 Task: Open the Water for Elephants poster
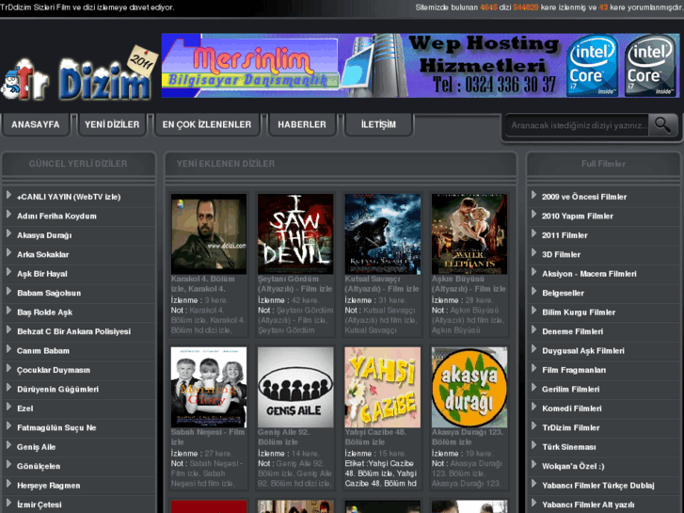click(x=469, y=234)
